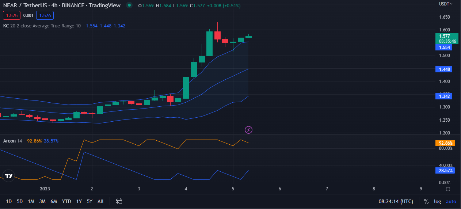Viewport: 461px width, 209px height.
Task: Open the USDT currency dropdown
Action: point(446,4)
